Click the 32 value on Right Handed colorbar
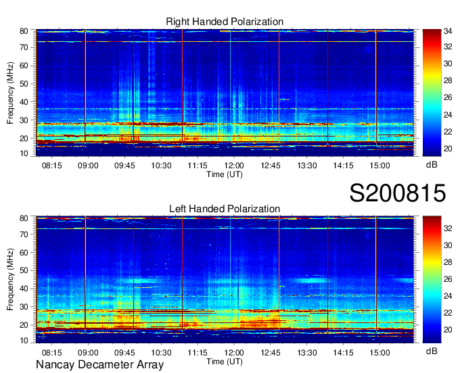The image size is (460, 373). tap(448, 47)
